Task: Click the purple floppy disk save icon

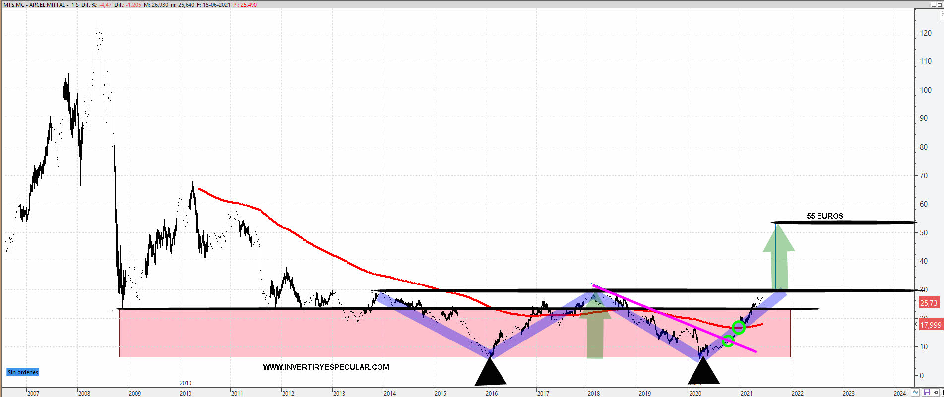Action: tap(926, 393)
